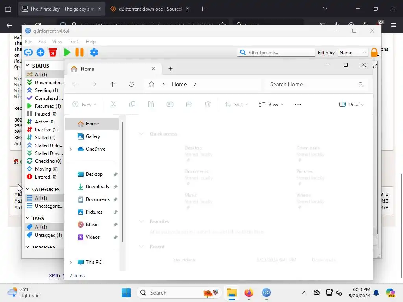The image size is (403, 302).
Task: Open Music in the navigation pane
Action: (x=92, y=225)
